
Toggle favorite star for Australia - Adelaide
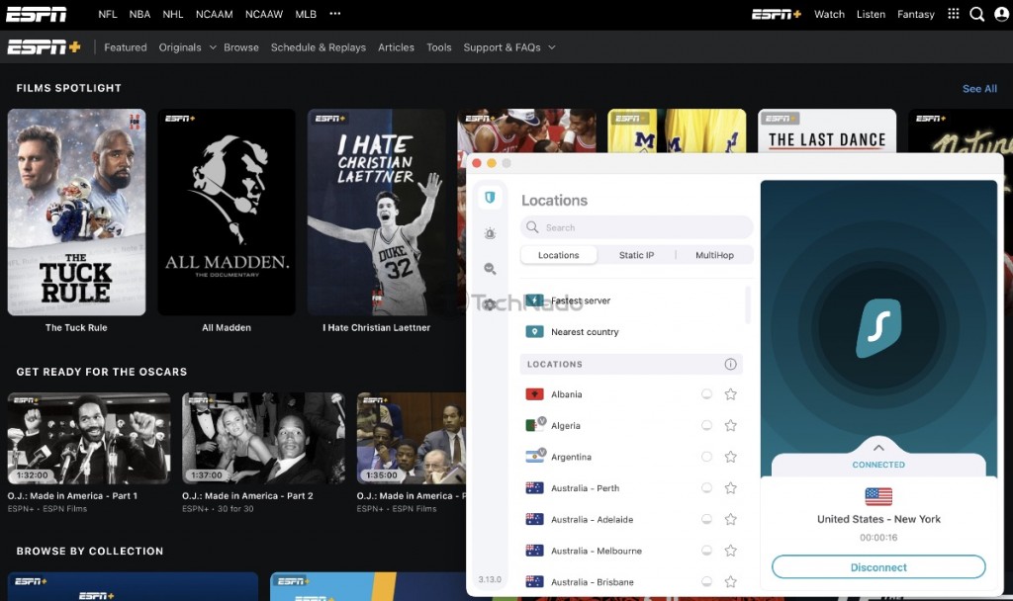point(731,519)
